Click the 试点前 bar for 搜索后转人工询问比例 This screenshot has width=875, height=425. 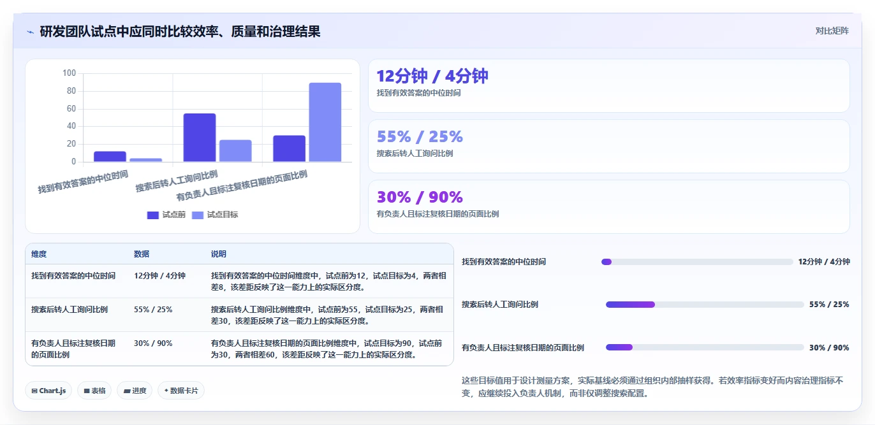click(200, 138)
